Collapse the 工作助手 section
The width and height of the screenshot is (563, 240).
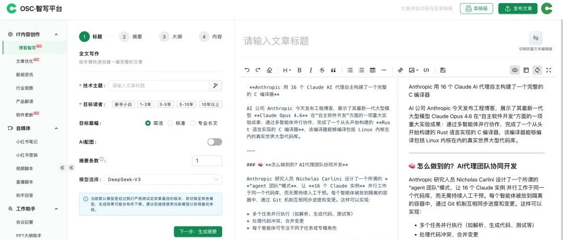[56, 209]
